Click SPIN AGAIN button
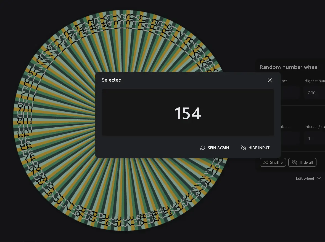This screenshot has height=242, width=325. click(215, 148)
